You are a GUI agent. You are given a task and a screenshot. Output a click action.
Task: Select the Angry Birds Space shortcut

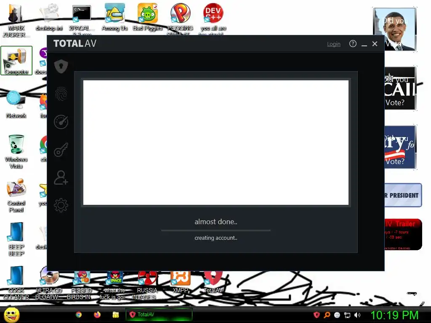pyautogui.click(x=114, y=284)
